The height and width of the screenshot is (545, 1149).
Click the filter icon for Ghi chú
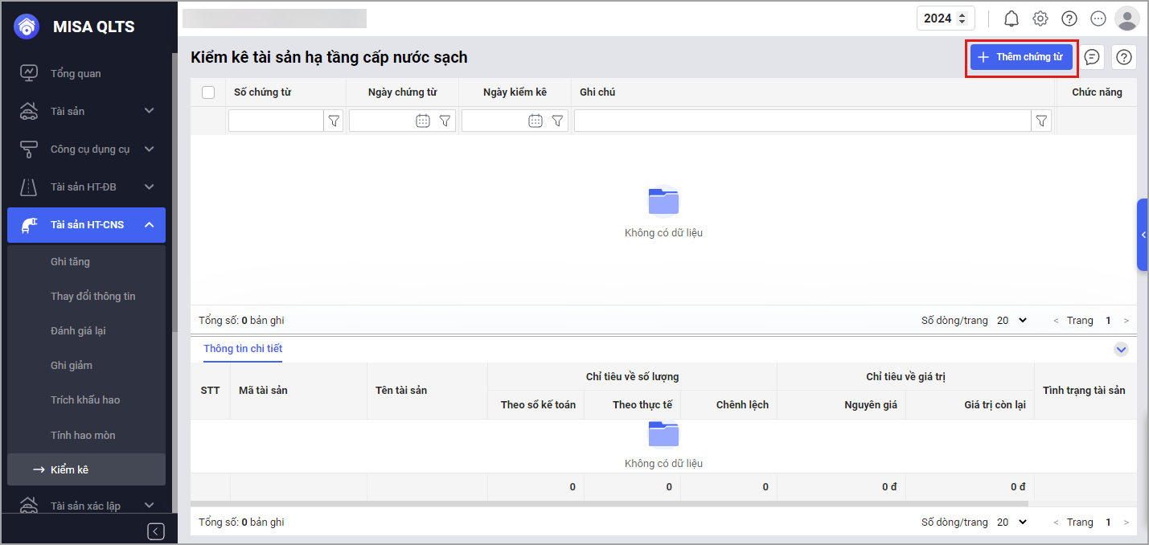coord(1042,121)
